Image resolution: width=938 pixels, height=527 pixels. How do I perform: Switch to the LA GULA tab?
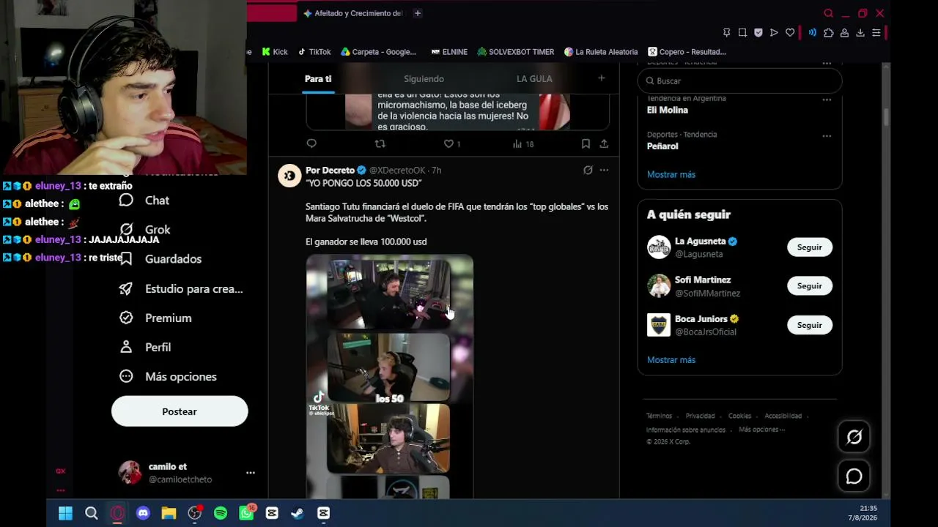(x=534, y=79)
